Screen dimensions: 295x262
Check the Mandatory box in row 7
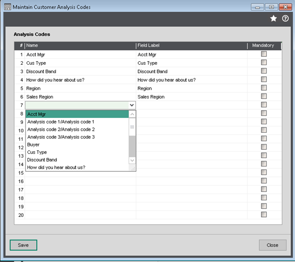click(264, 105)
